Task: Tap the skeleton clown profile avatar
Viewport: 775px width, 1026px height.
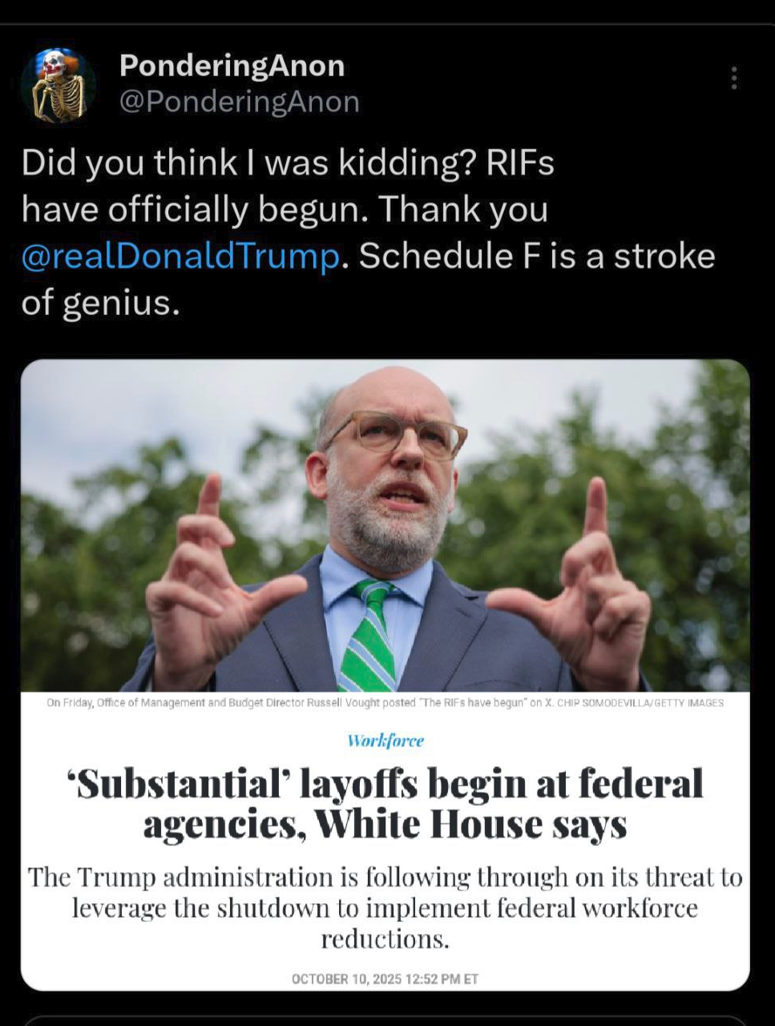Action: click(x=58, y=85)
